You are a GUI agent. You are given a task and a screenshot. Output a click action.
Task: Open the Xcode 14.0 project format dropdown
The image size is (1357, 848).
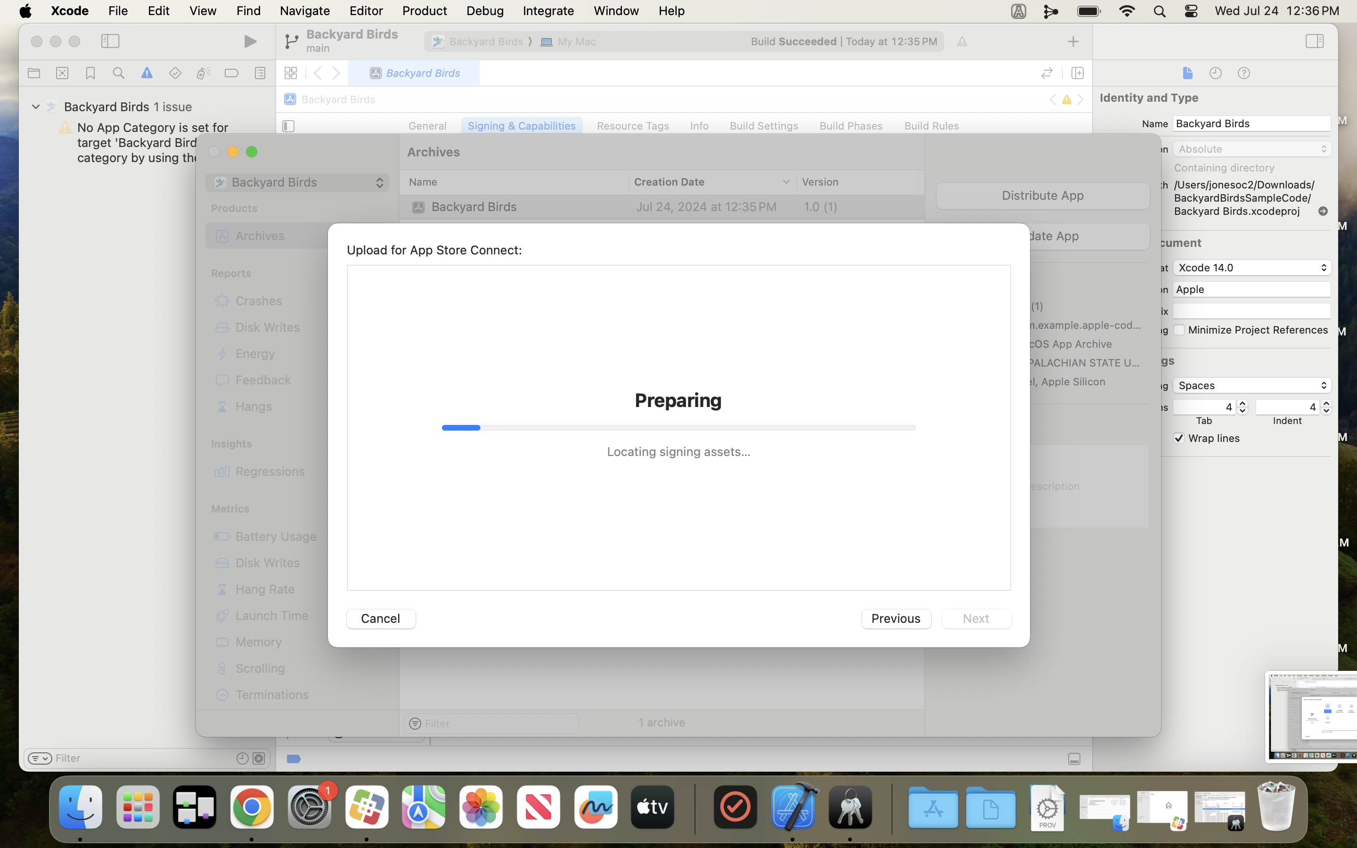pyautogui.click(x=1251, y=268)
